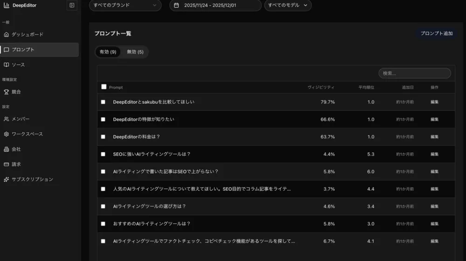Check the 人気のAIライティングツール row checkbox

(x=103, y=189)
